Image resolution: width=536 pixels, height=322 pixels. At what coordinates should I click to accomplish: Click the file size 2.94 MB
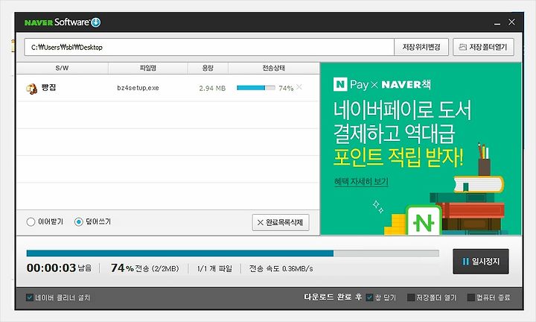click(x=212, y=88)
